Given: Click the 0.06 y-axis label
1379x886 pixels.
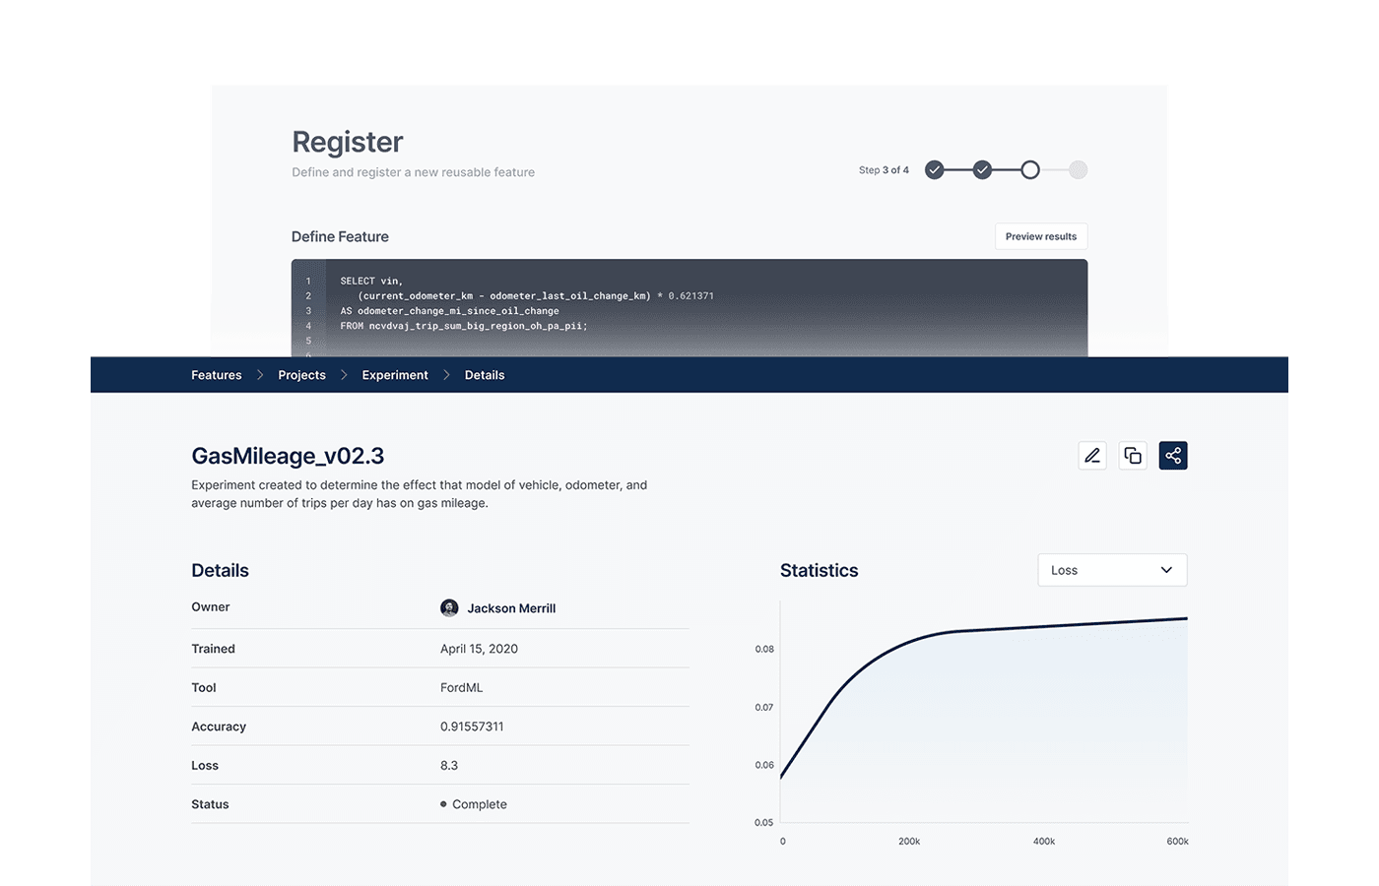Looking at the screenshot, I should click(764, 766).
